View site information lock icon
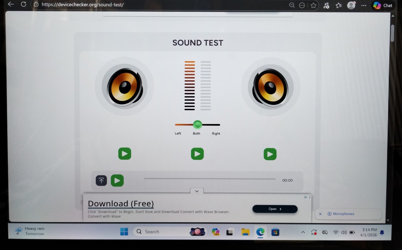The image size is (402, 250). click(x=36, y=5)
